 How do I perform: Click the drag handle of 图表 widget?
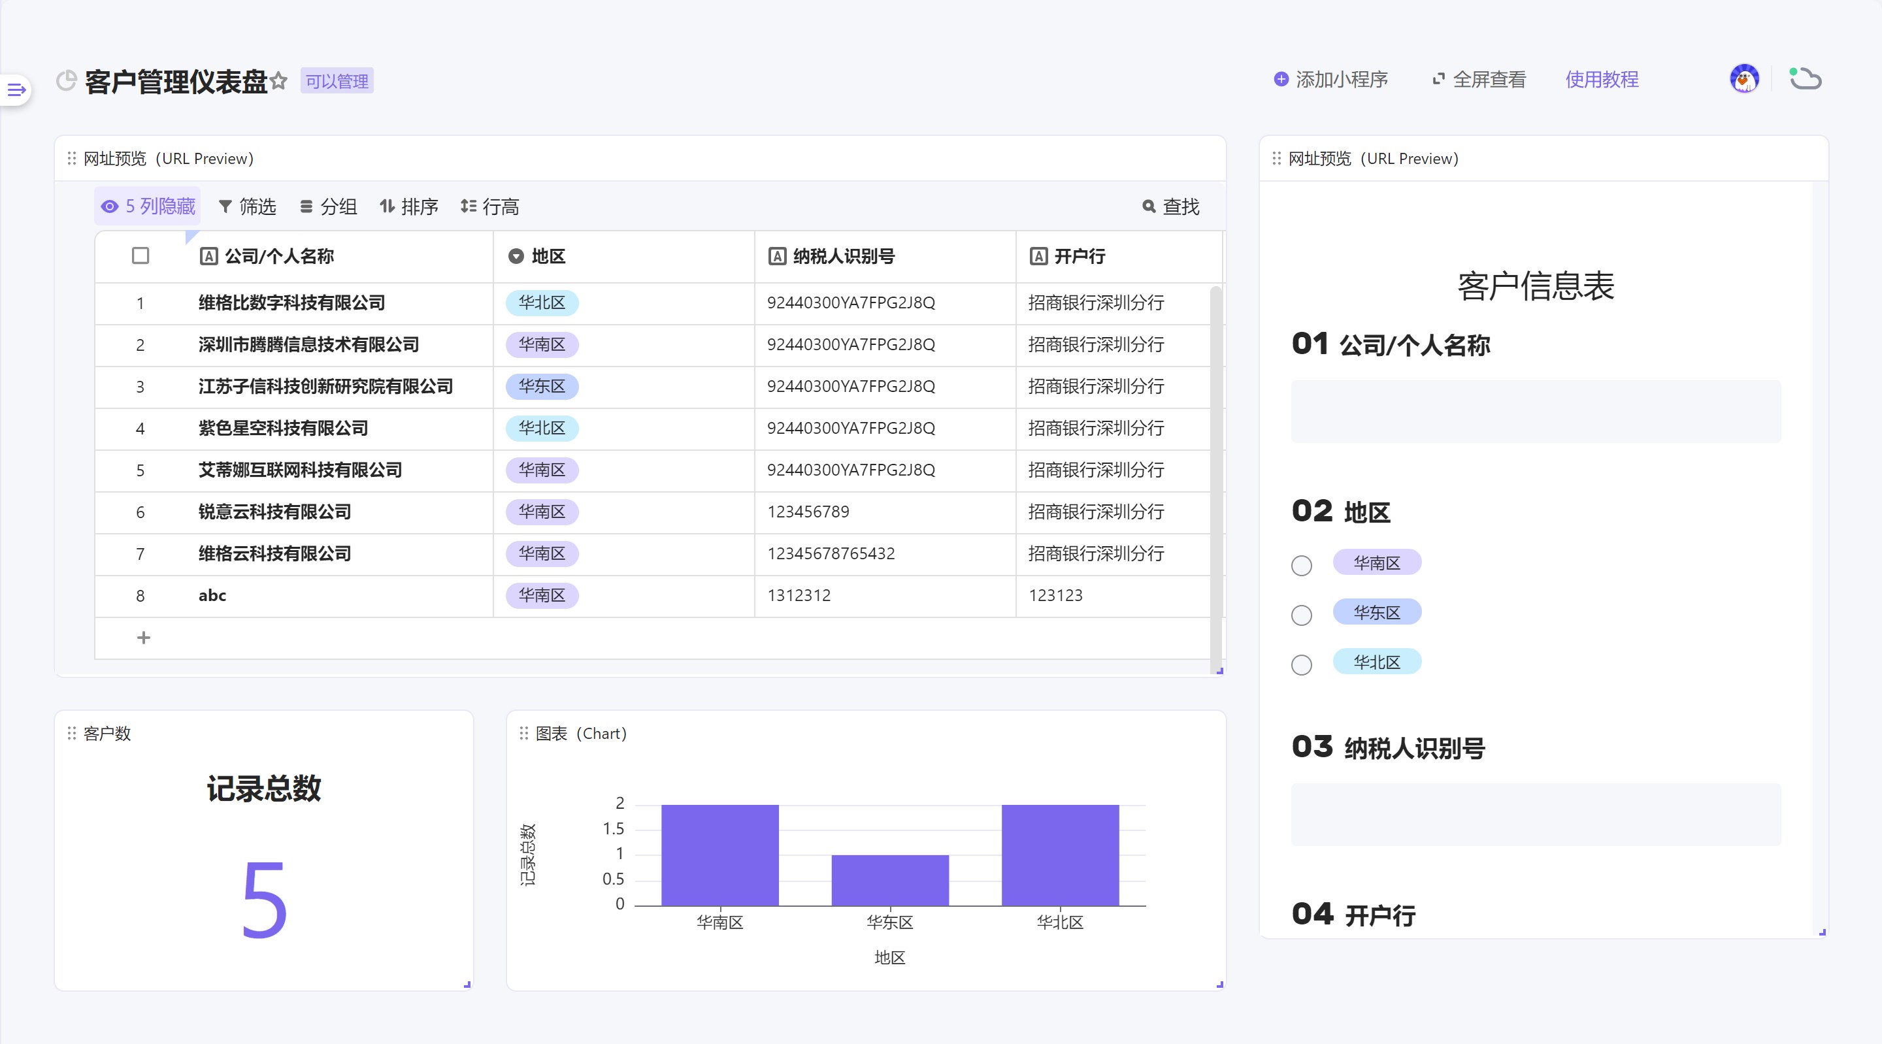click(x=523, y=733)
